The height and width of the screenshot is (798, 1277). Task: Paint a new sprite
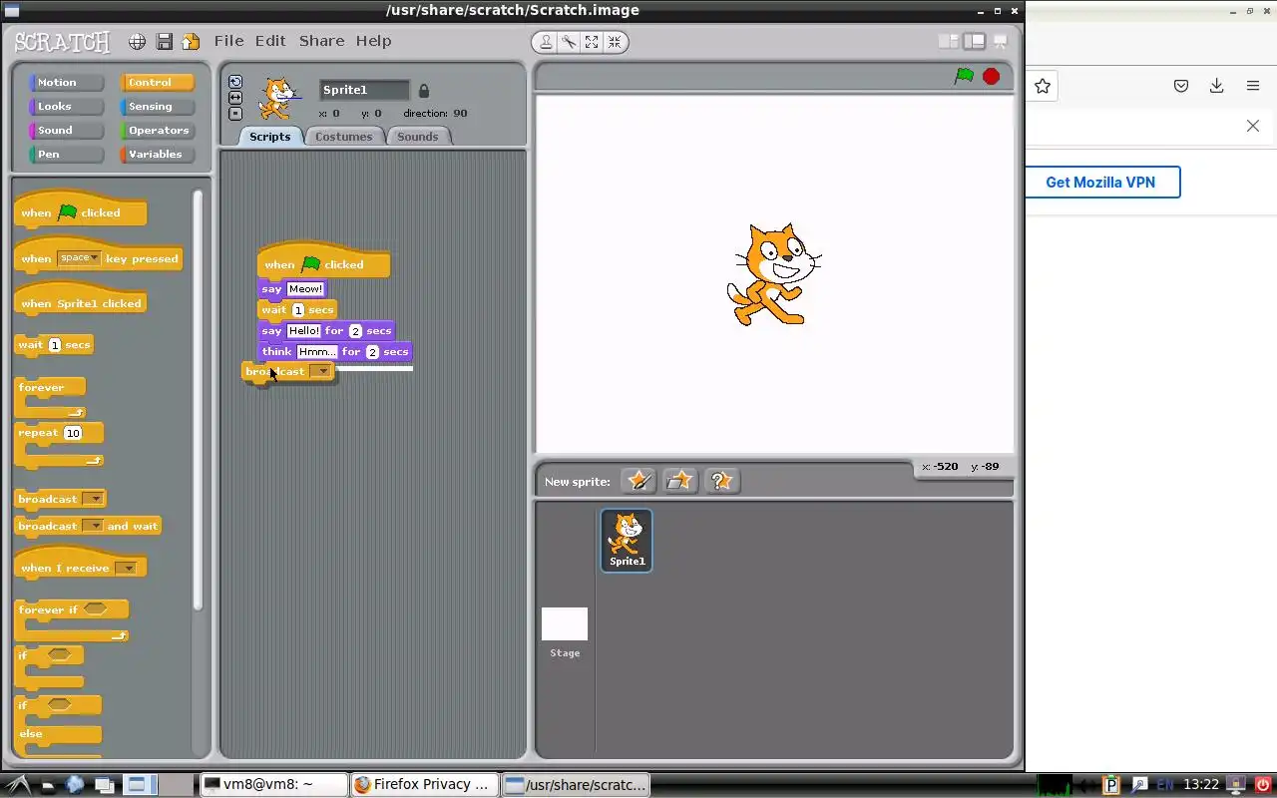[x=638, y=481]
